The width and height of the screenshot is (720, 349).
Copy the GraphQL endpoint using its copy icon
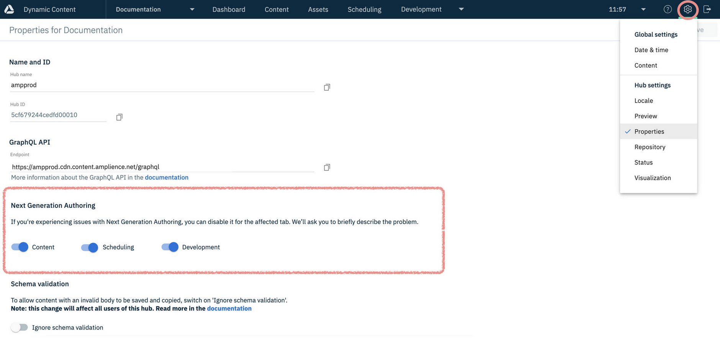click(327, 167)
